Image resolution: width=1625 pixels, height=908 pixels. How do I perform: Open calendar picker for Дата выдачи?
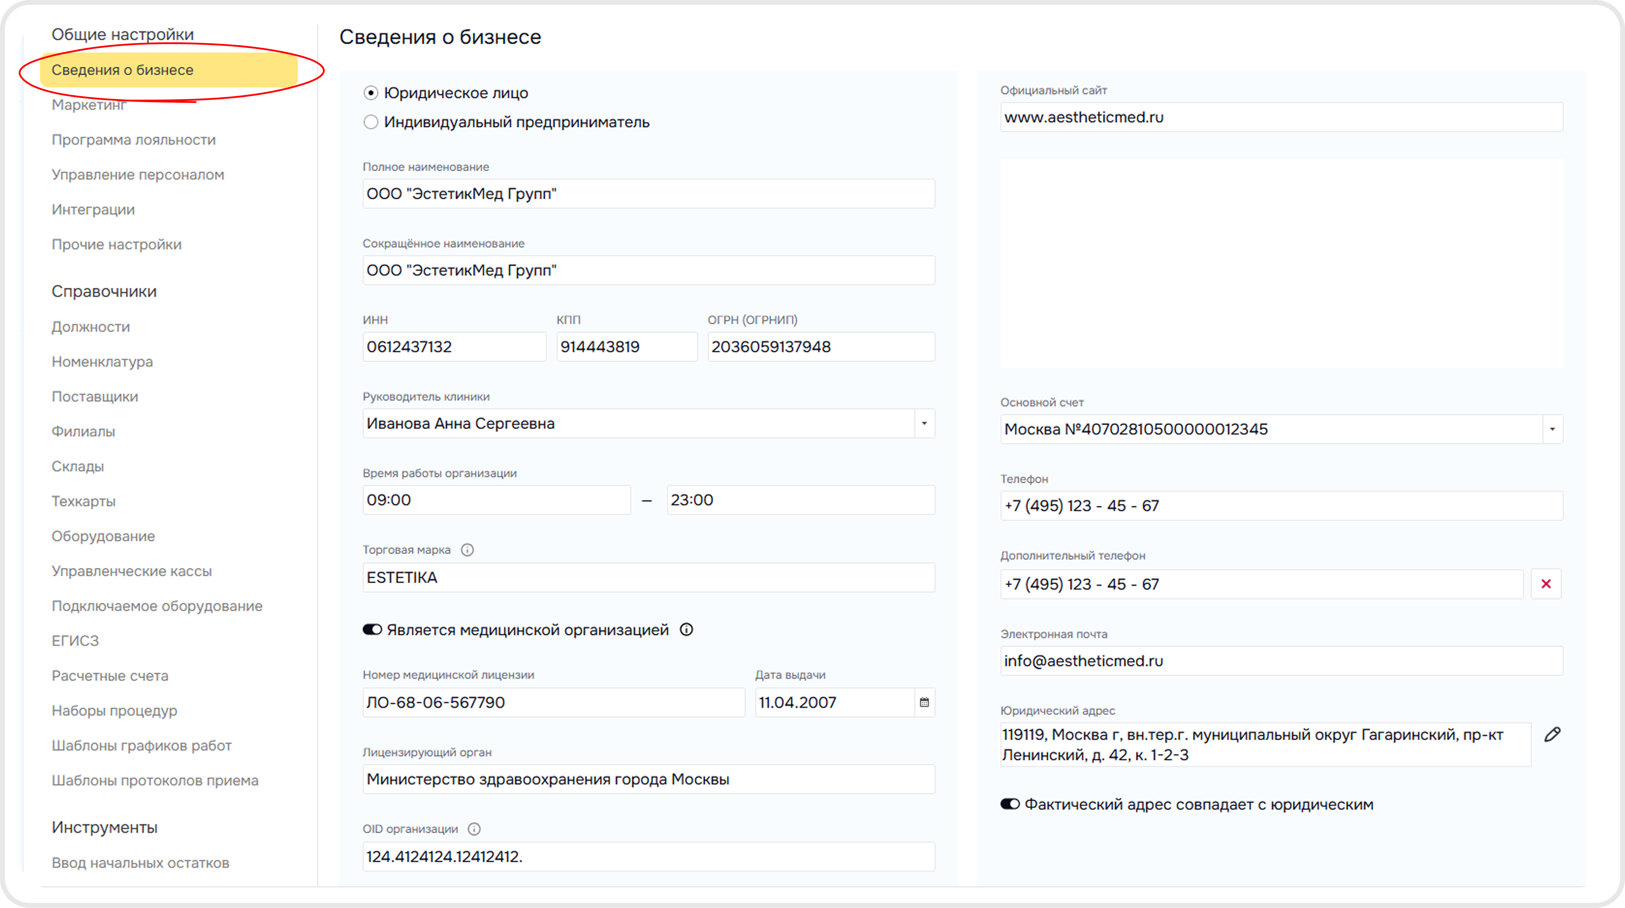click(x=924, y=702)
